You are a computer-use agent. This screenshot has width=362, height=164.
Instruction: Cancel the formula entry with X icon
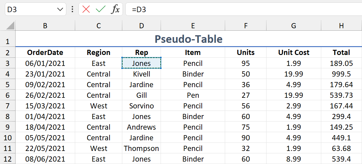(86, 9)
